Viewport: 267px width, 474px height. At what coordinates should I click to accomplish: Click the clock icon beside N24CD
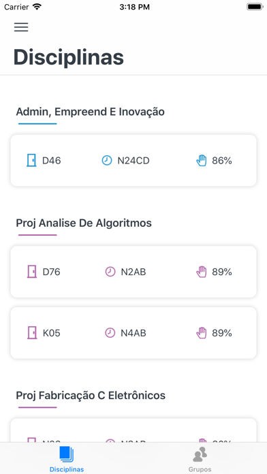click(107, 161)
